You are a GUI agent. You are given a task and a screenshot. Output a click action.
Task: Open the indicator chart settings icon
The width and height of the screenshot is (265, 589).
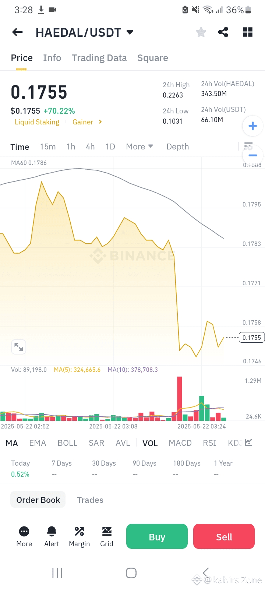coord(248,442)
